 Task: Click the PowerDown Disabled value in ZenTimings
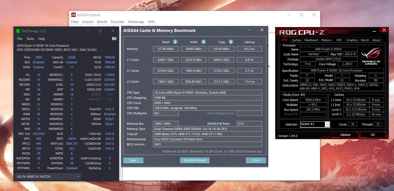tap(72, 168)
